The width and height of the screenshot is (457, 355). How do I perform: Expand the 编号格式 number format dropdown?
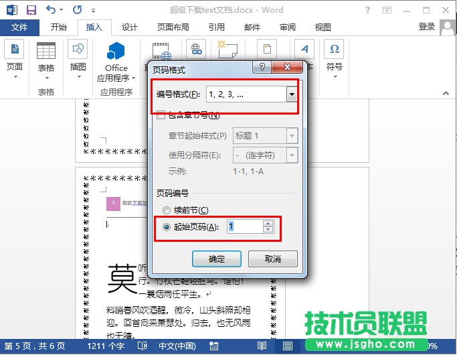pos(291,95)
